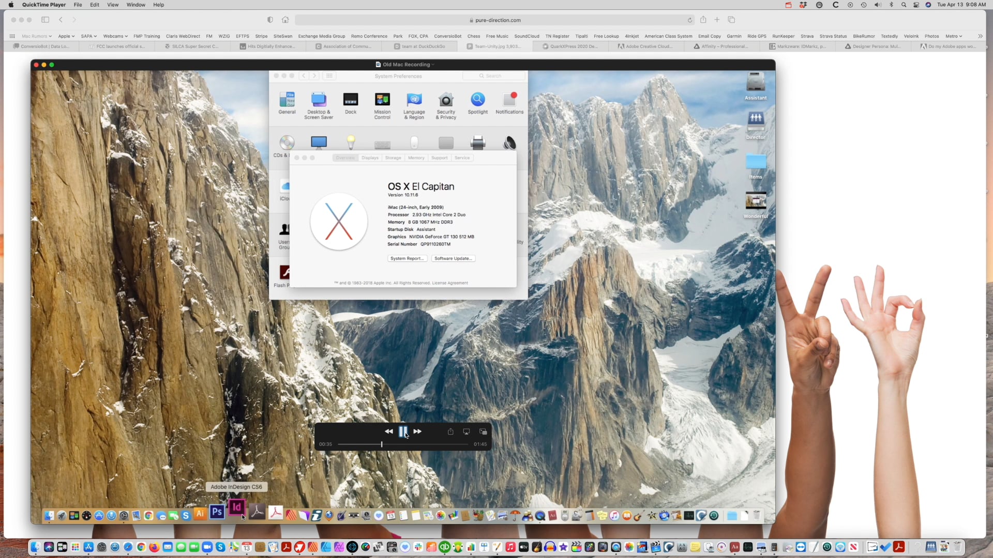Open the Edit menu
The width and height of the screenshot is (993, 558).
(x=95, y=5)
